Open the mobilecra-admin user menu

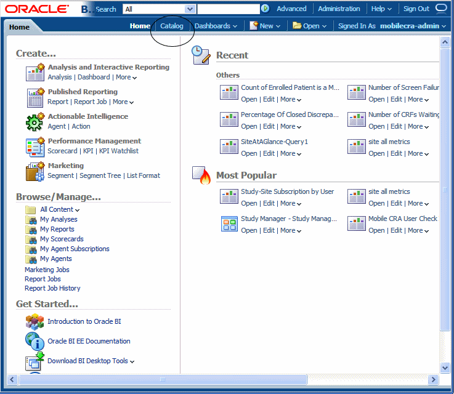(413, 26)
